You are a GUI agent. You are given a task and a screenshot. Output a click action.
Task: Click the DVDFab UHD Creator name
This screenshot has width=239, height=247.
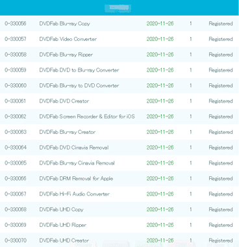(64, 240)
